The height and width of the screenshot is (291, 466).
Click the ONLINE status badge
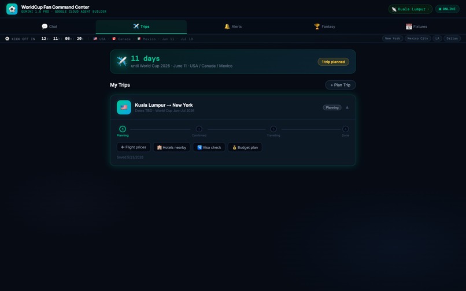pos(447,9)
